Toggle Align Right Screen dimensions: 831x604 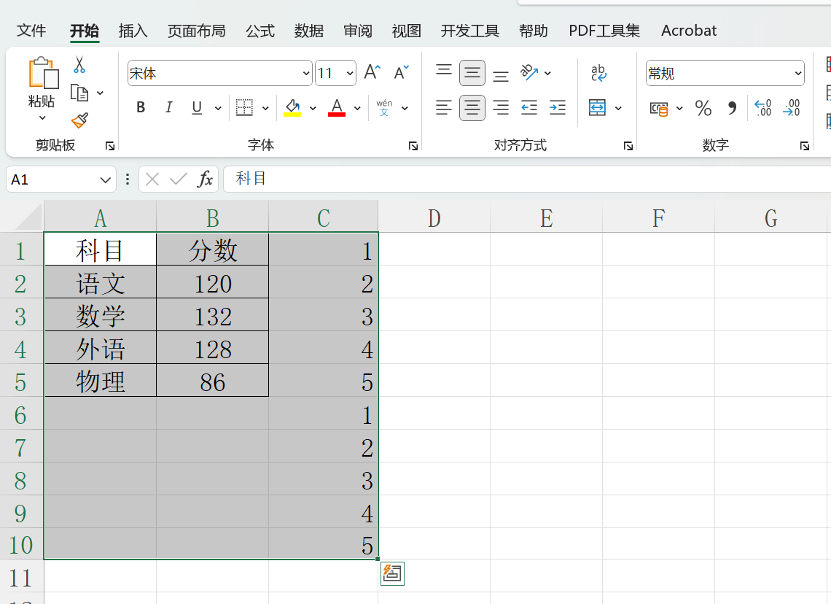pos(500,108)
